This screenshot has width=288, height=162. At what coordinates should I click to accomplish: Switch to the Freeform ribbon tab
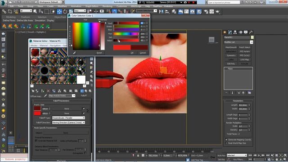click(x=26, y=17)
